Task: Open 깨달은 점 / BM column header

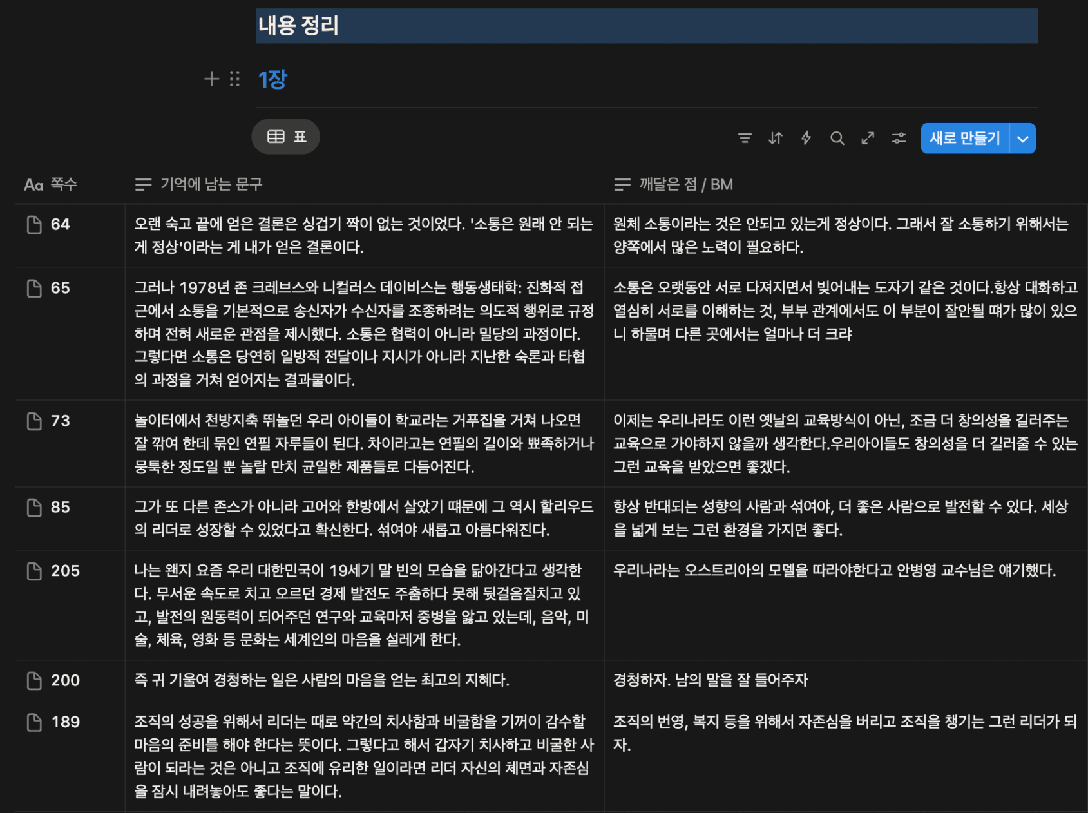Action: [674, 185]
